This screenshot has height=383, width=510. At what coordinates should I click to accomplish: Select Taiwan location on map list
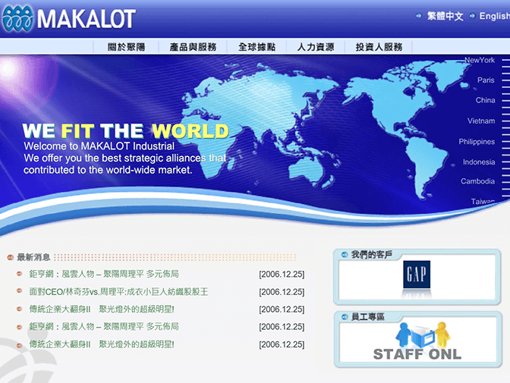click(483, 202)
